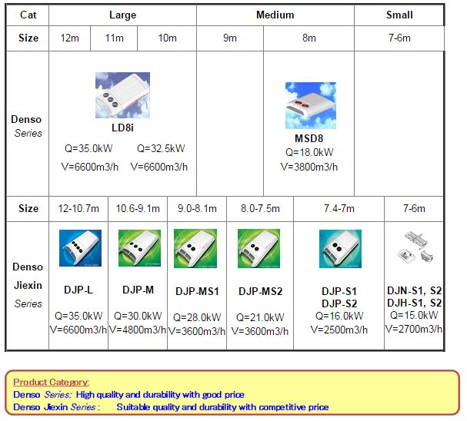Viewport: 467px width, 421px height.
Task: Click the 'Q=32.5kW' value
Action: (x=161, y=148)
